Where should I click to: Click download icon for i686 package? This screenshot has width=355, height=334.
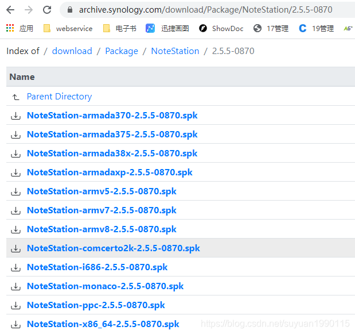point(15,268)
